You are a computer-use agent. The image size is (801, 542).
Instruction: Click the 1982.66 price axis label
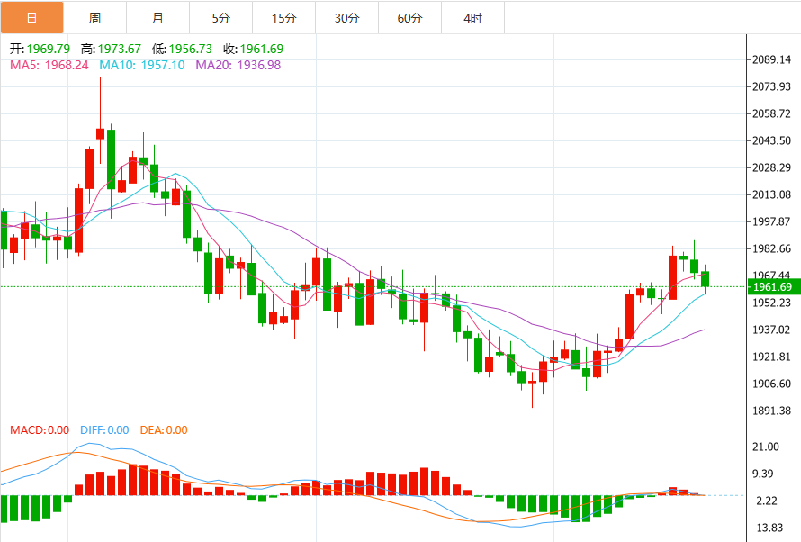tap(771, 248)
